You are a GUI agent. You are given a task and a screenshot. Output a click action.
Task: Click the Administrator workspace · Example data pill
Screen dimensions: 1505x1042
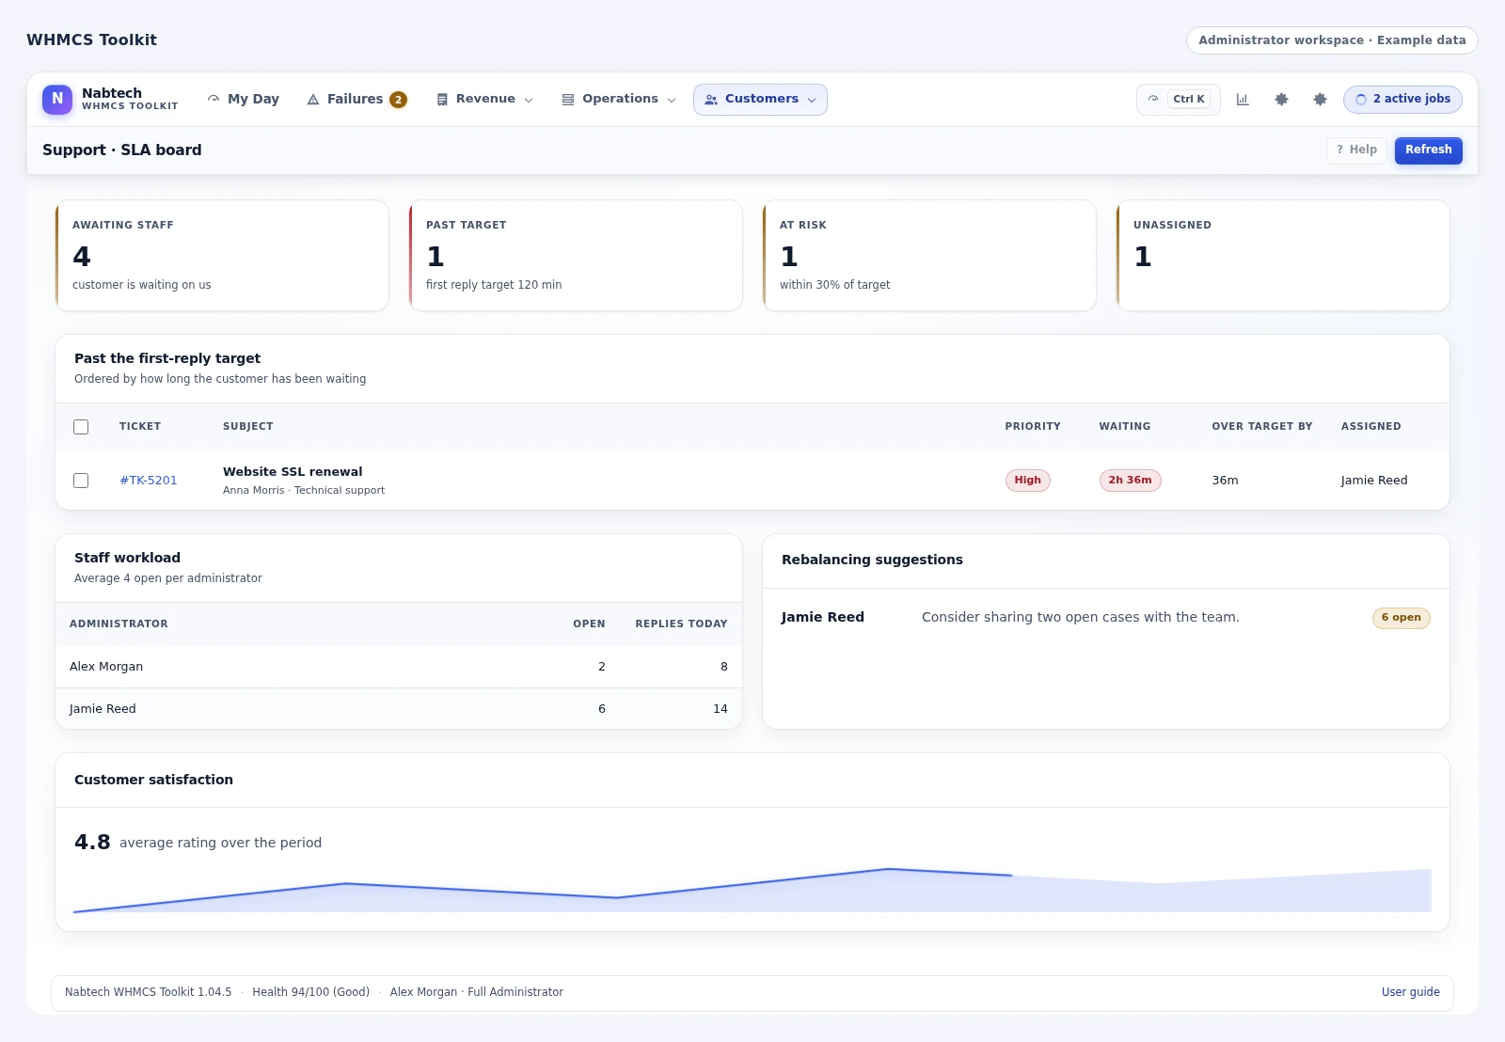[x=1332, y=40]
